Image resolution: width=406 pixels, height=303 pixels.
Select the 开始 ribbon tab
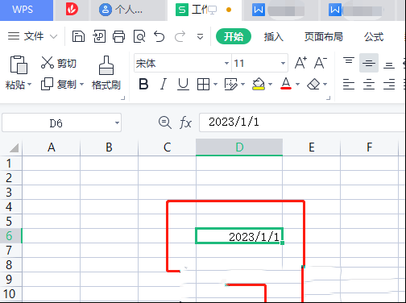tap(234, 36)
